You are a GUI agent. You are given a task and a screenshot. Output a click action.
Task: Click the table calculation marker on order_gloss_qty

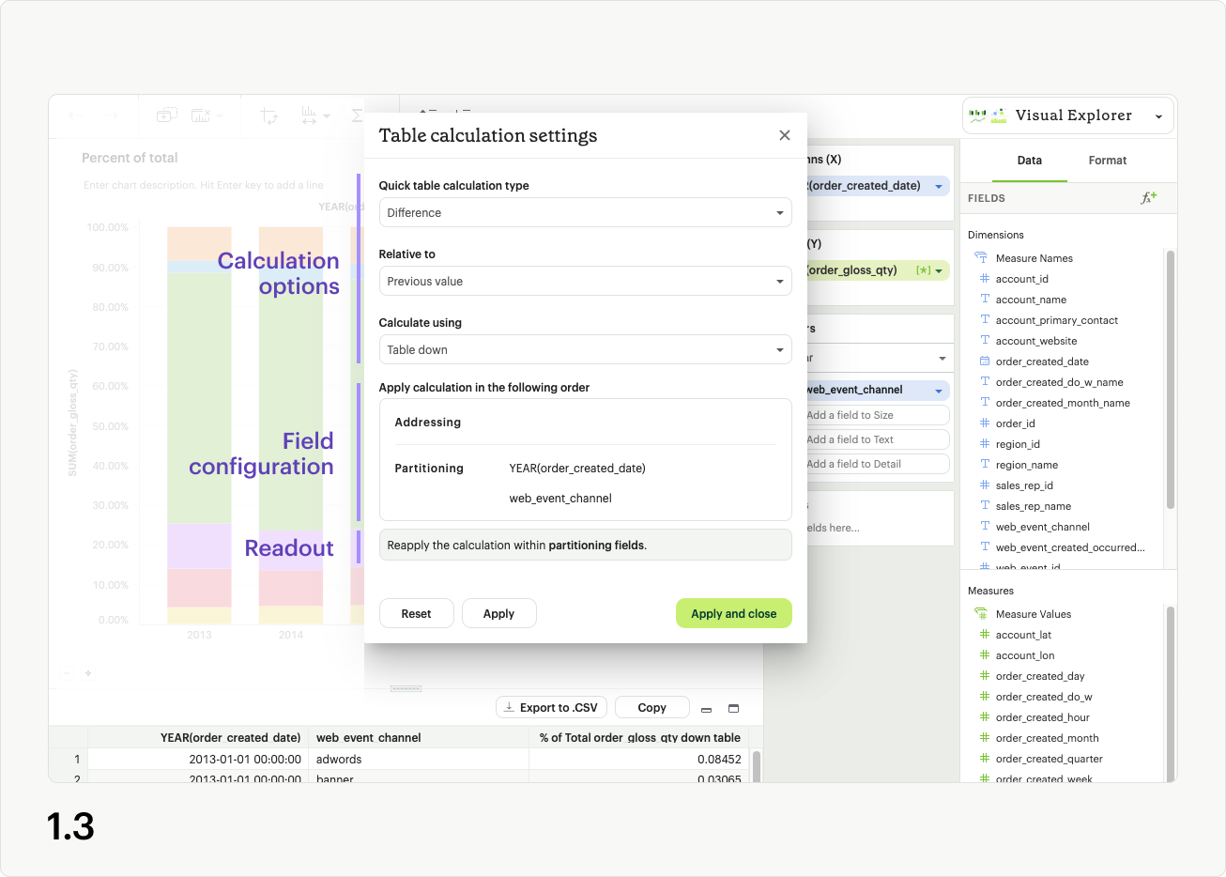[924, 270]
